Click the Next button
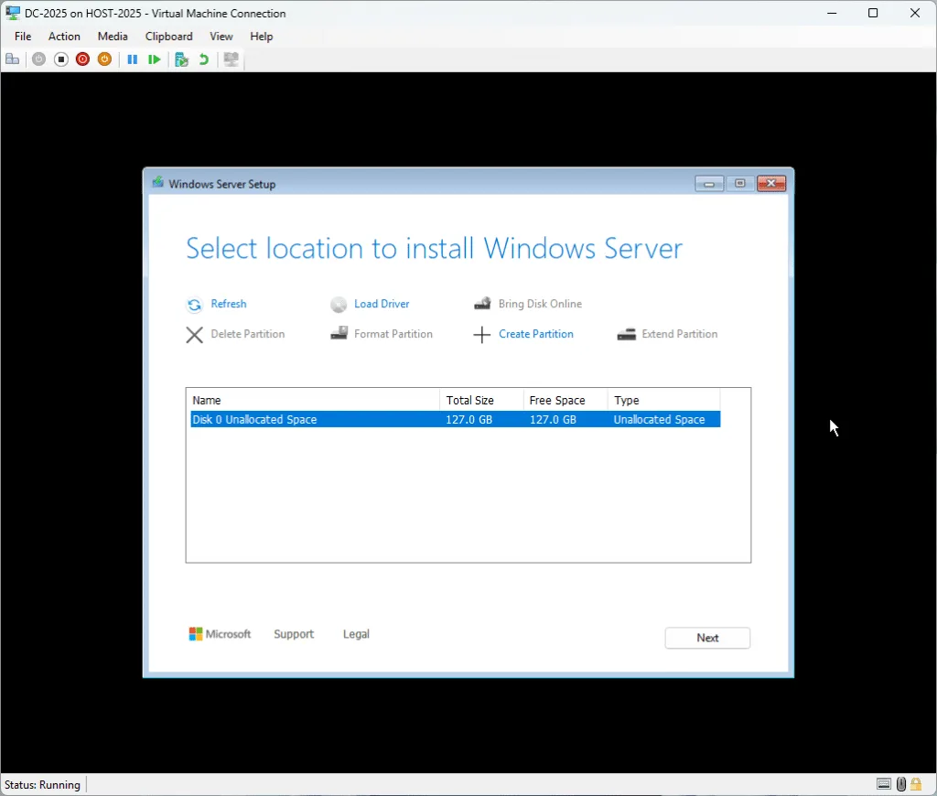 [x=707, y=638]
